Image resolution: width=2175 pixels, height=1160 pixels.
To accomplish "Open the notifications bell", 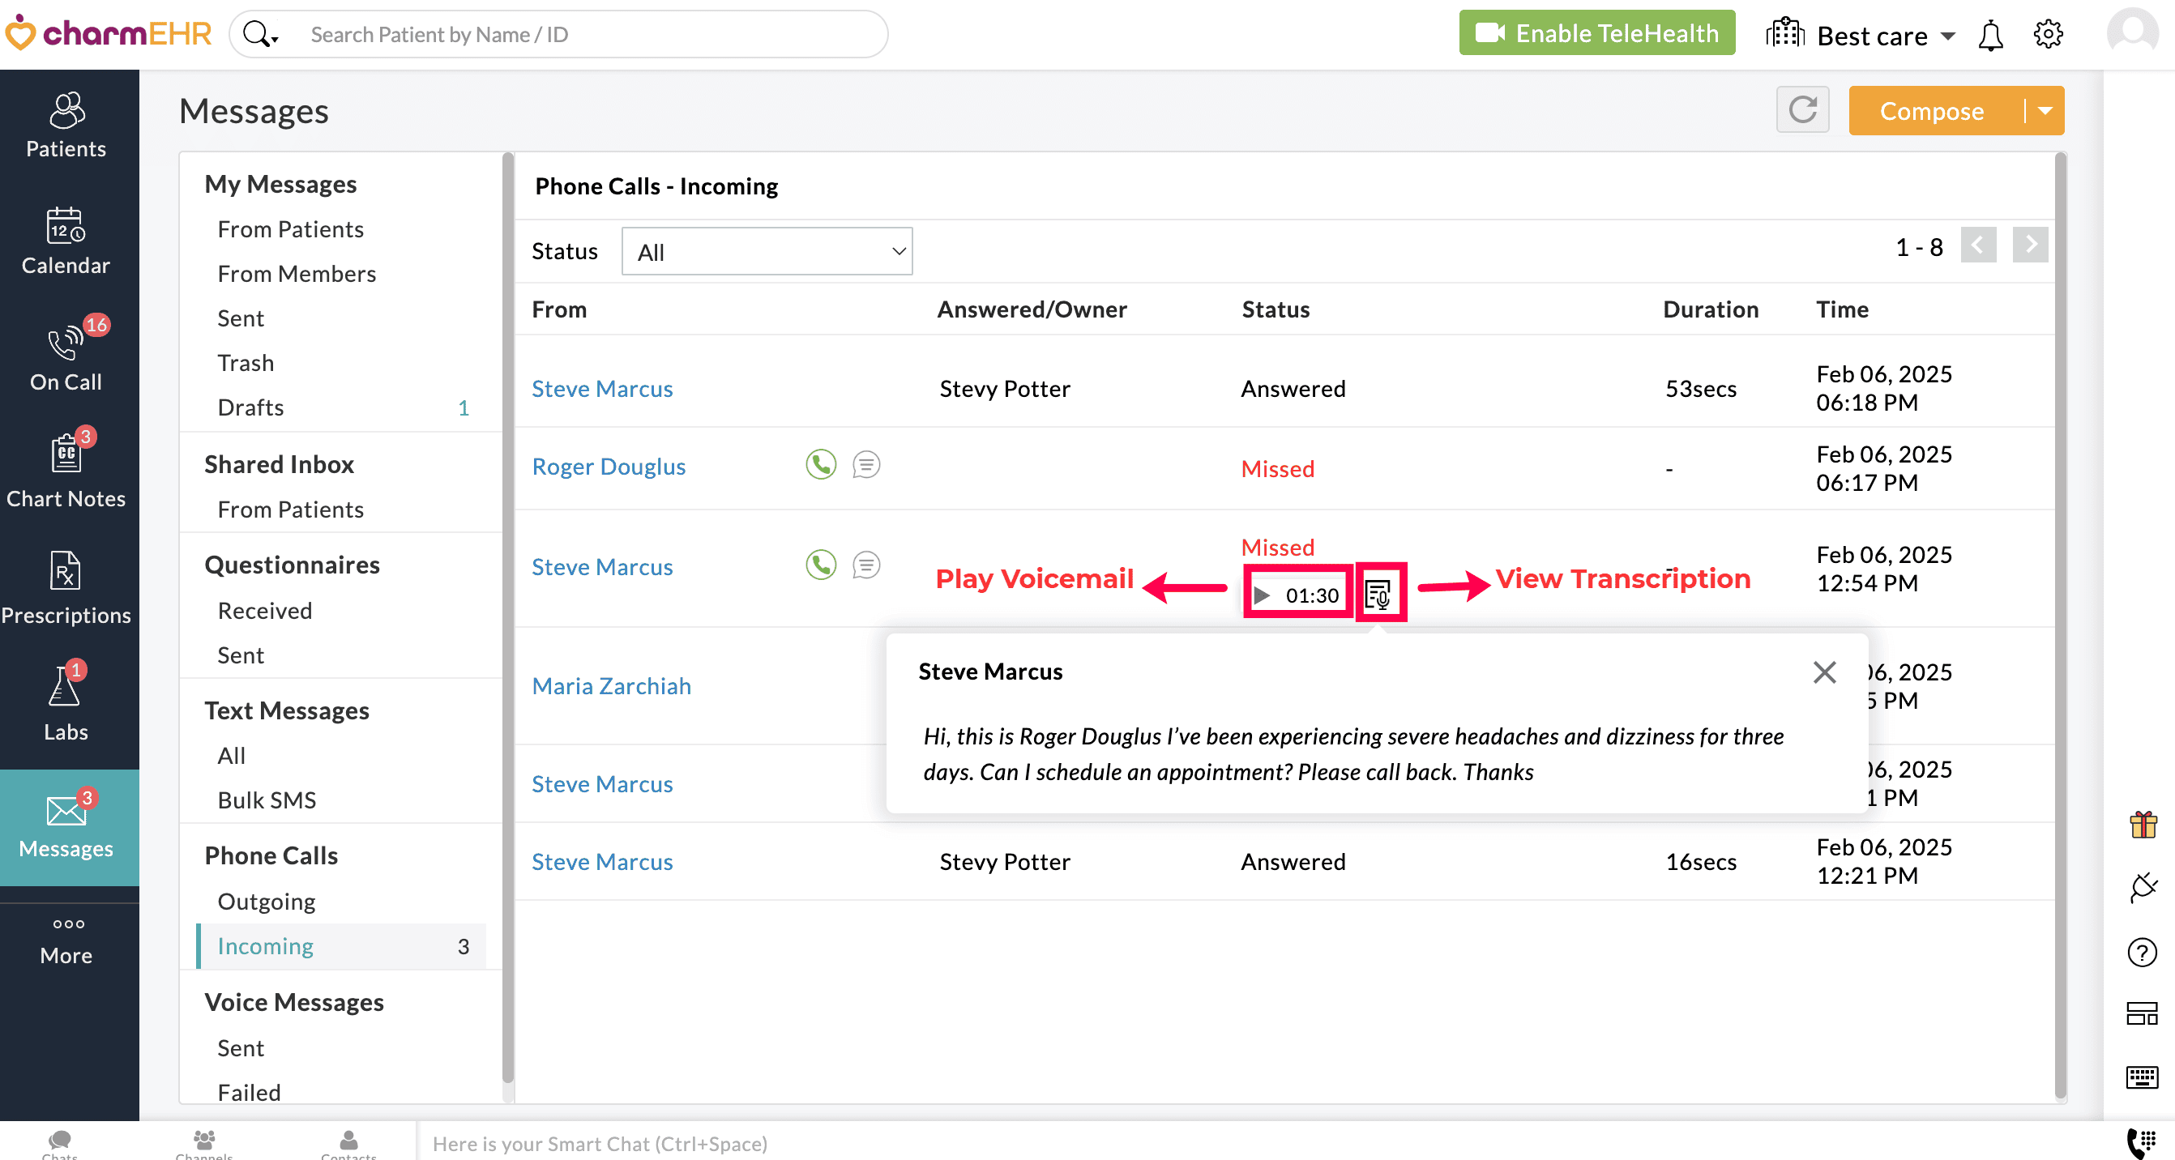I will (x=1990, y=36).
